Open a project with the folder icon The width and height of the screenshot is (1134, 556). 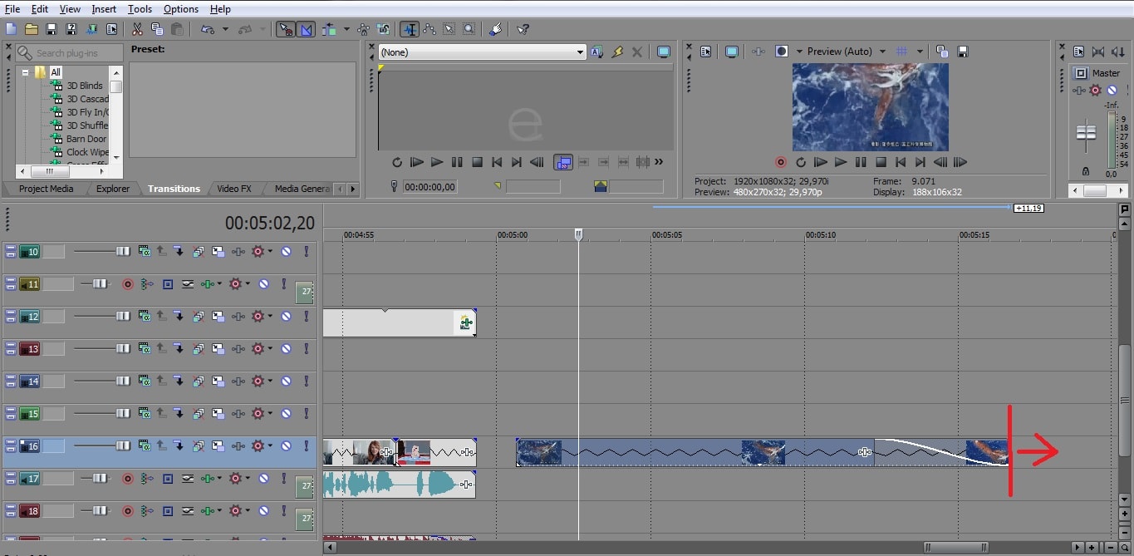[x=32, y=29]
